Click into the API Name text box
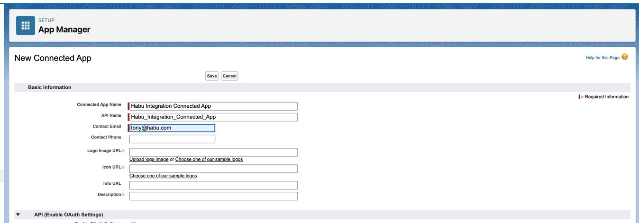 pyautogui.click(x=213, y=117)
